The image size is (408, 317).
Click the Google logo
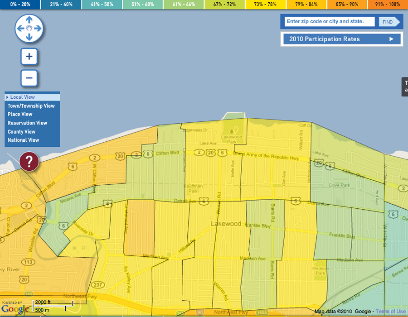pos(15,309)
